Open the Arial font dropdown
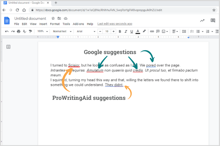 [86, 31]
